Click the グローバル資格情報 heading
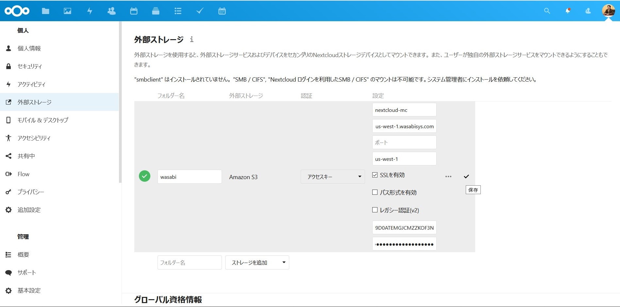This screenshot has height=307, width=620. click(168, 299)
